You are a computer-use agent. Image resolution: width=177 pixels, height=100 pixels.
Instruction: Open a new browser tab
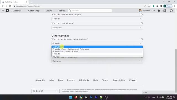pos(31,2)
